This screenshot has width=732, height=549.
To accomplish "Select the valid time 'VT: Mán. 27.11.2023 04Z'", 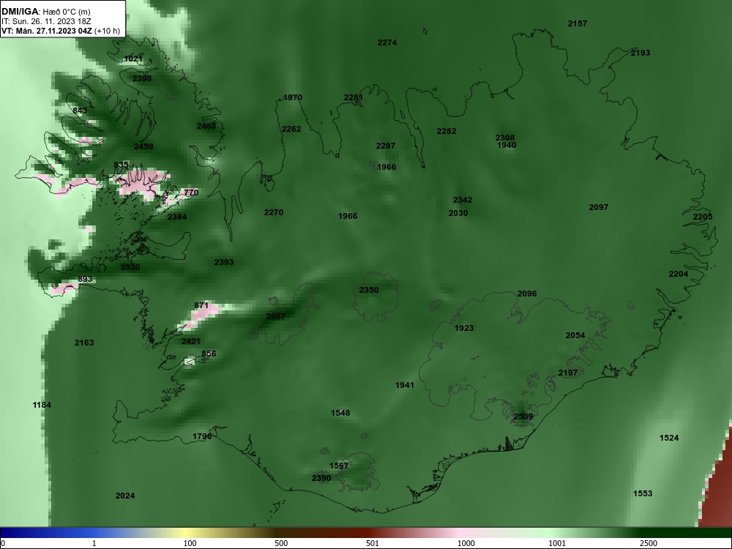I will point(47,31).
